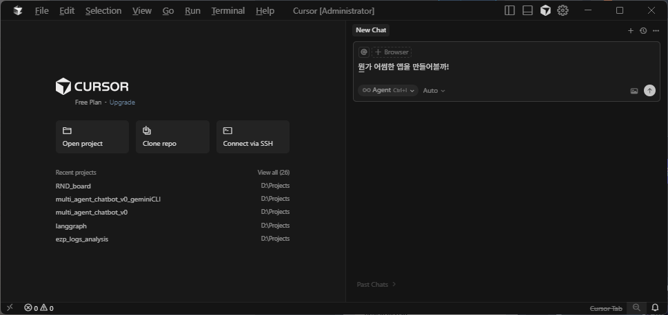Toggle the AI pane cube icon
This screenshot has width=668, height=315.
pyautogui.click(x=545, y=10)
